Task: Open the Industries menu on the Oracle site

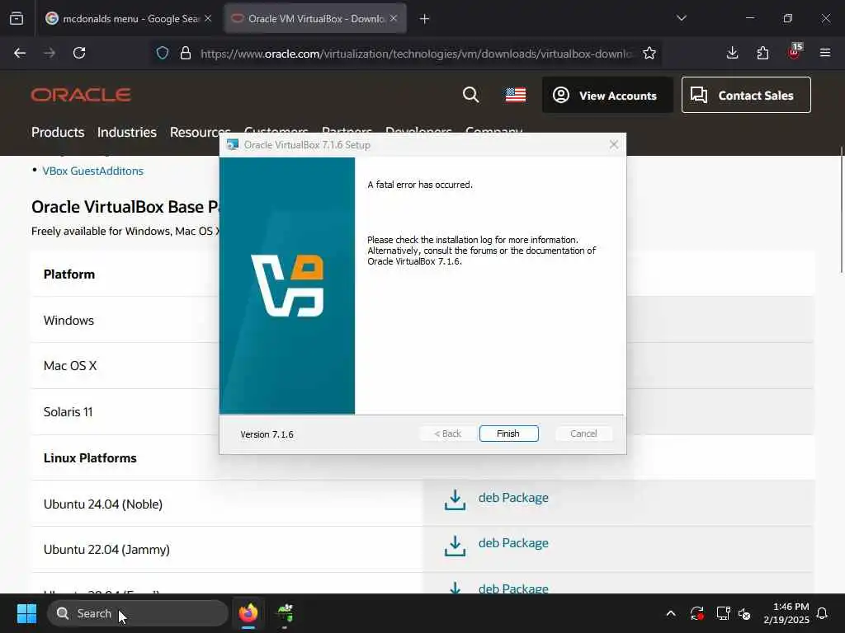Action: point(126,132)
